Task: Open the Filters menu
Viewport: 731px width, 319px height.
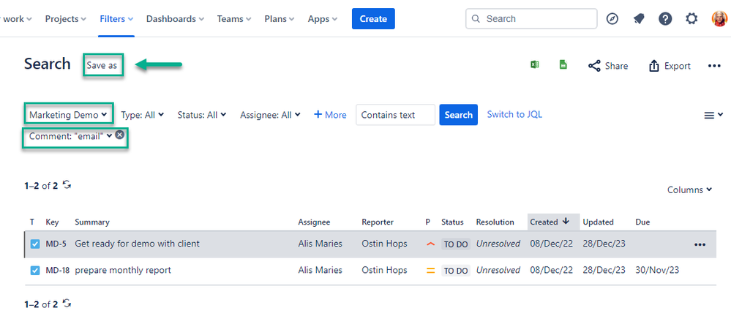Action: click(117, 19)
